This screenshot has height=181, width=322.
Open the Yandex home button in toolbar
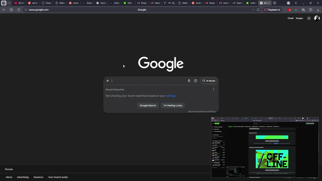pyautogui.click(x=11, y=10)
